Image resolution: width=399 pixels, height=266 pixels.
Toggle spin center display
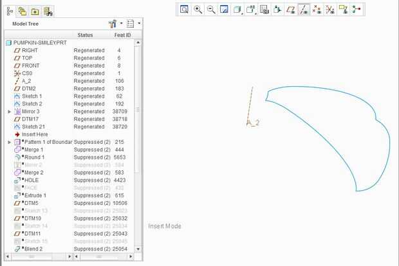(x=357, y=10)
